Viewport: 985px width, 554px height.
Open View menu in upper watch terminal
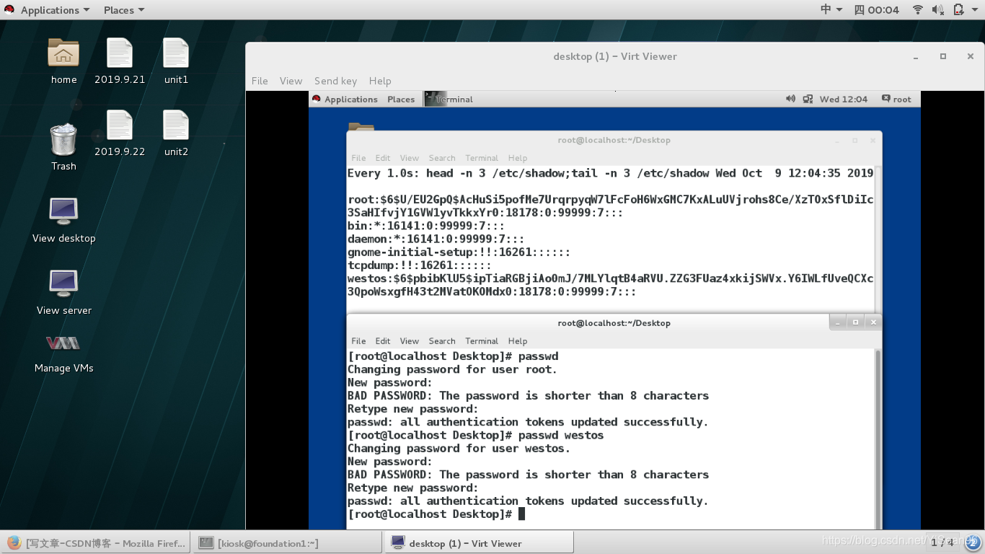410,158
